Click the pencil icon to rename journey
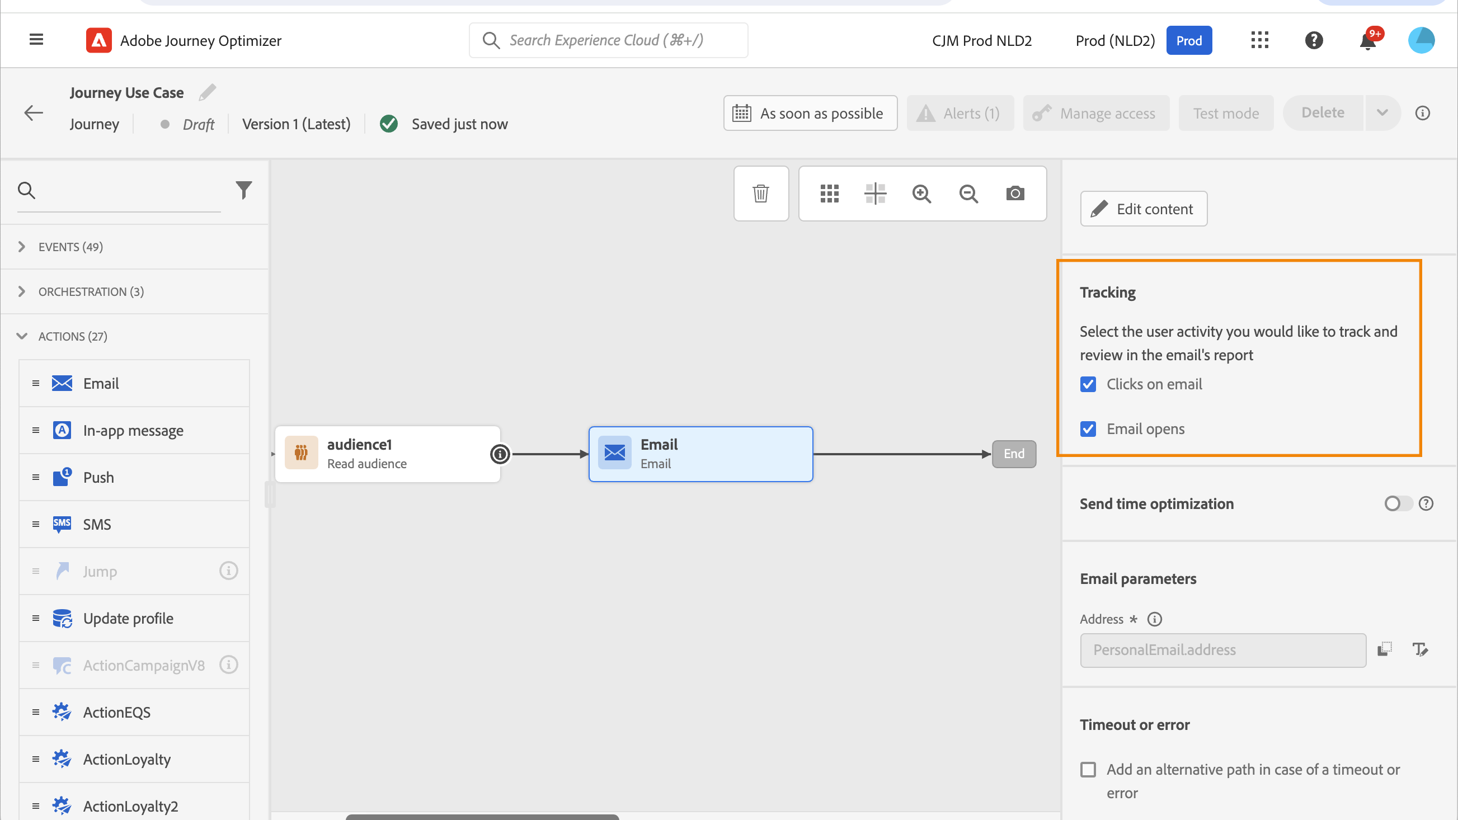 207,92
